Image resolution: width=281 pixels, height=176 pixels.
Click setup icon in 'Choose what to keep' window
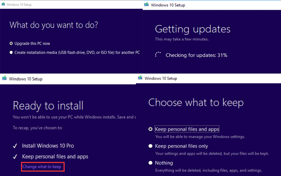click(140, 77)
